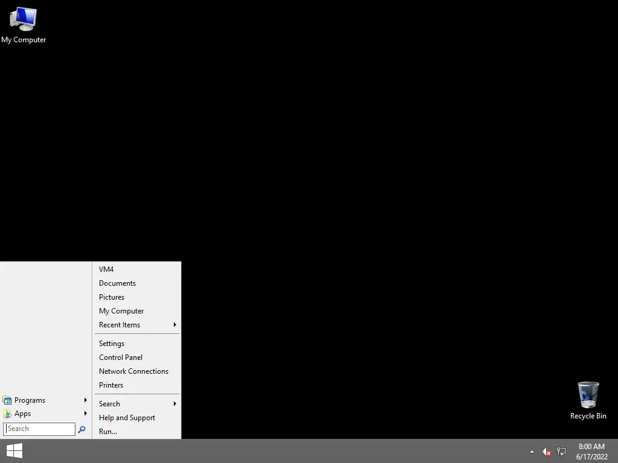Image resolution: width=618 pixels, height=463 pixels.
Task: Expand Recent Items submenu arrow
Action: 174,325
